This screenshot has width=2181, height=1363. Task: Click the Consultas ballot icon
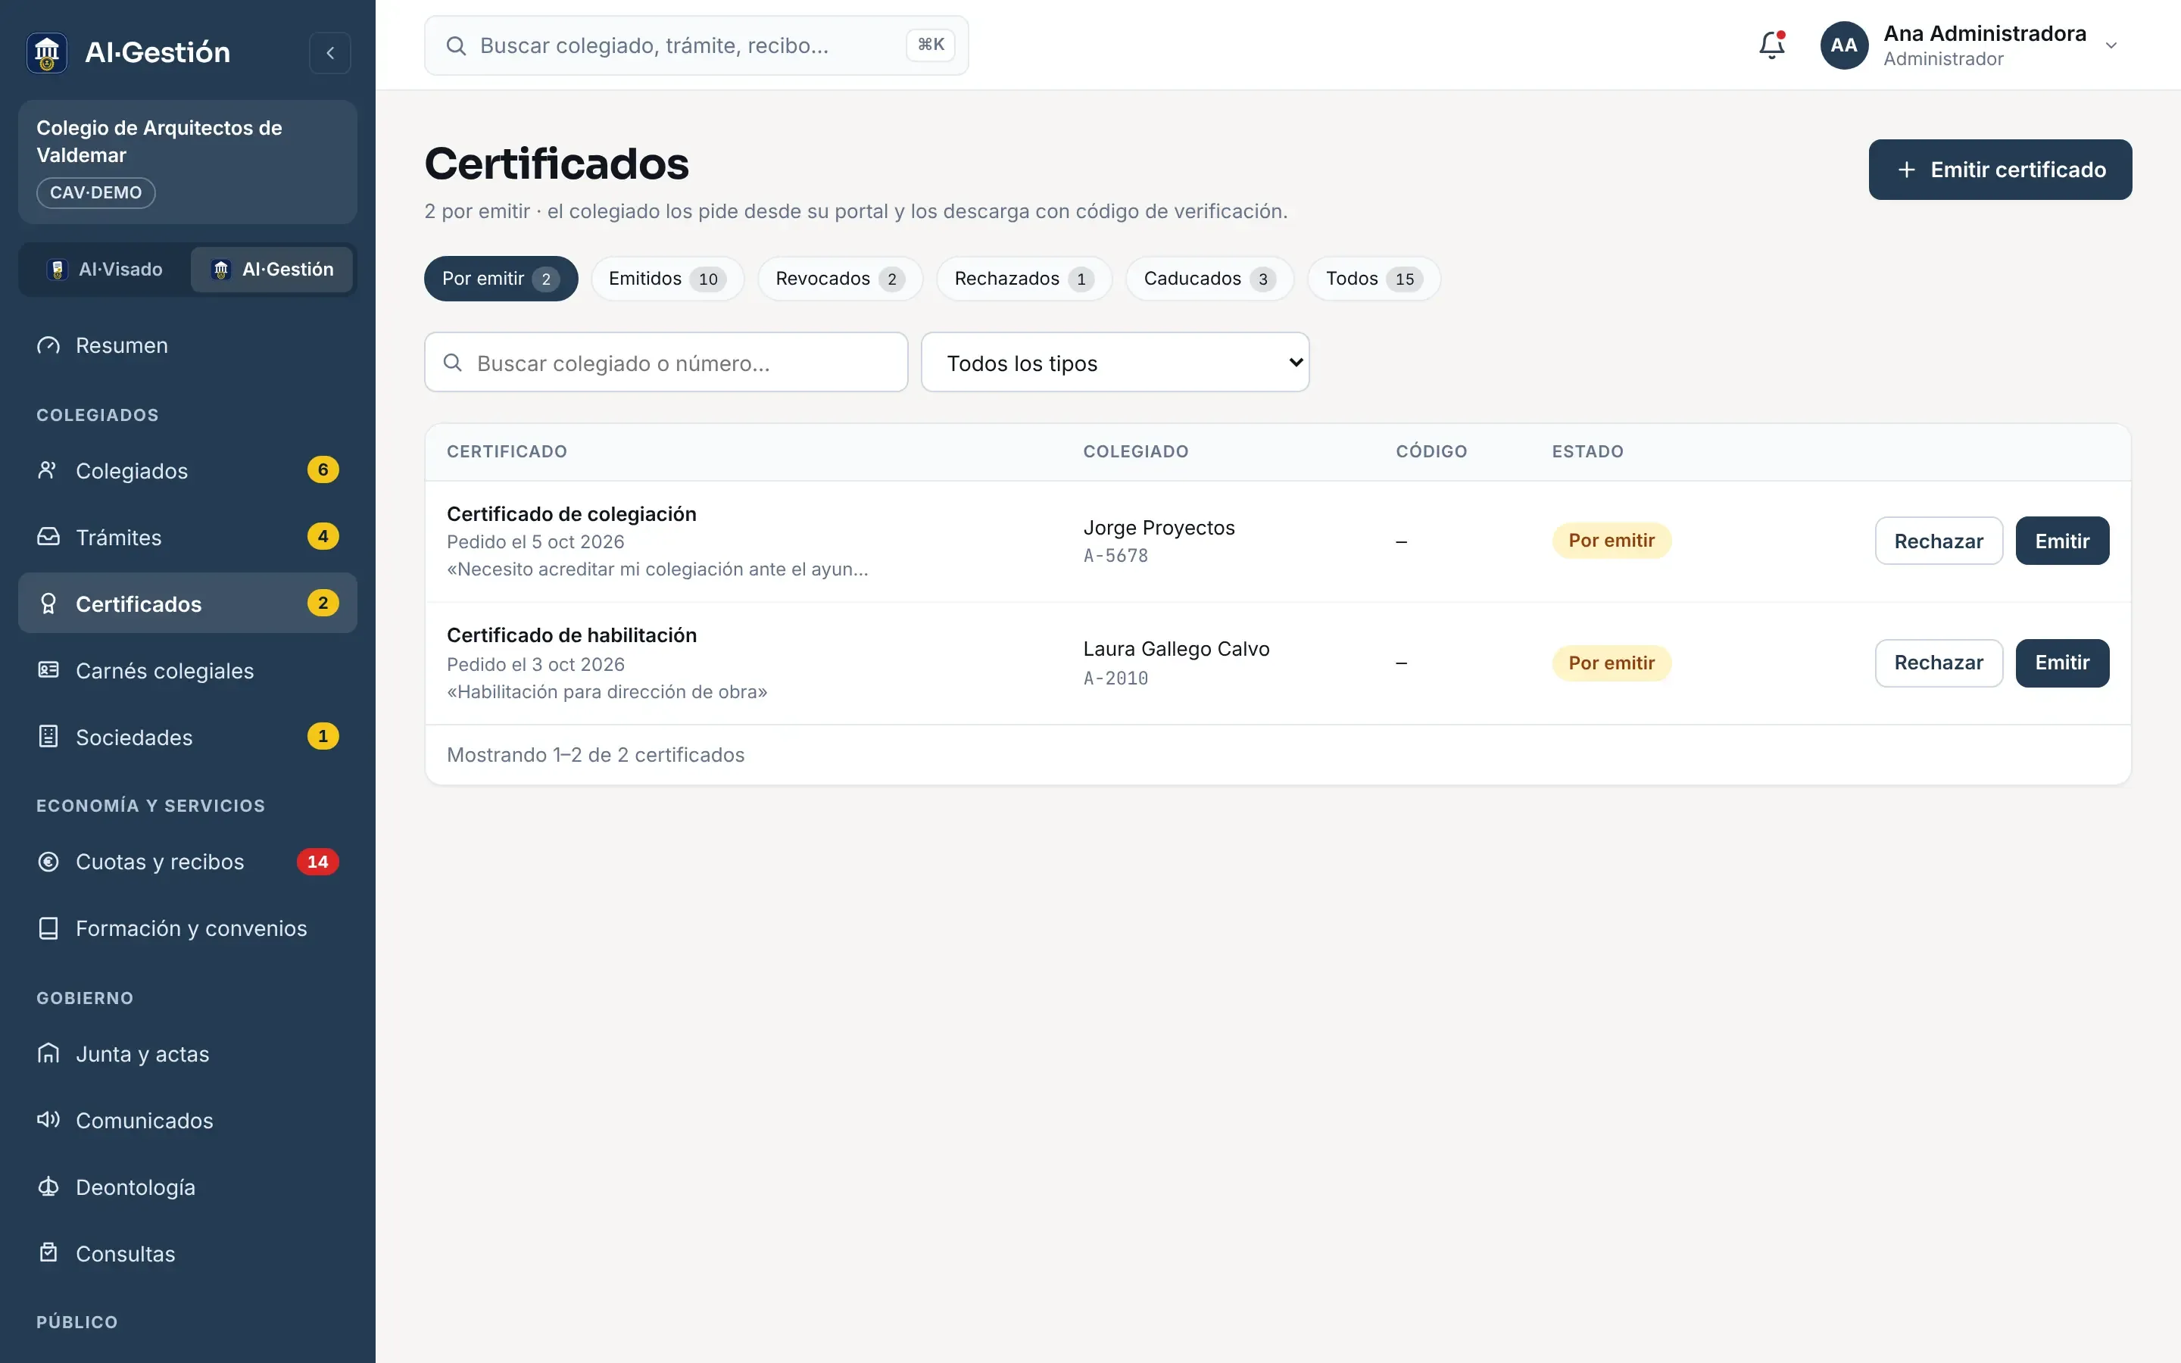coord(48,1254)
